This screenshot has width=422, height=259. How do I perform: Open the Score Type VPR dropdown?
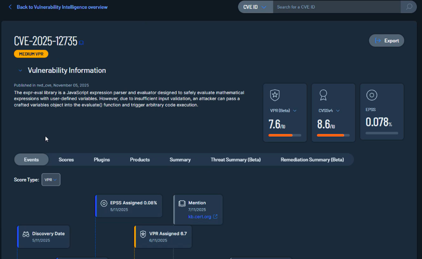click(51, 180)
